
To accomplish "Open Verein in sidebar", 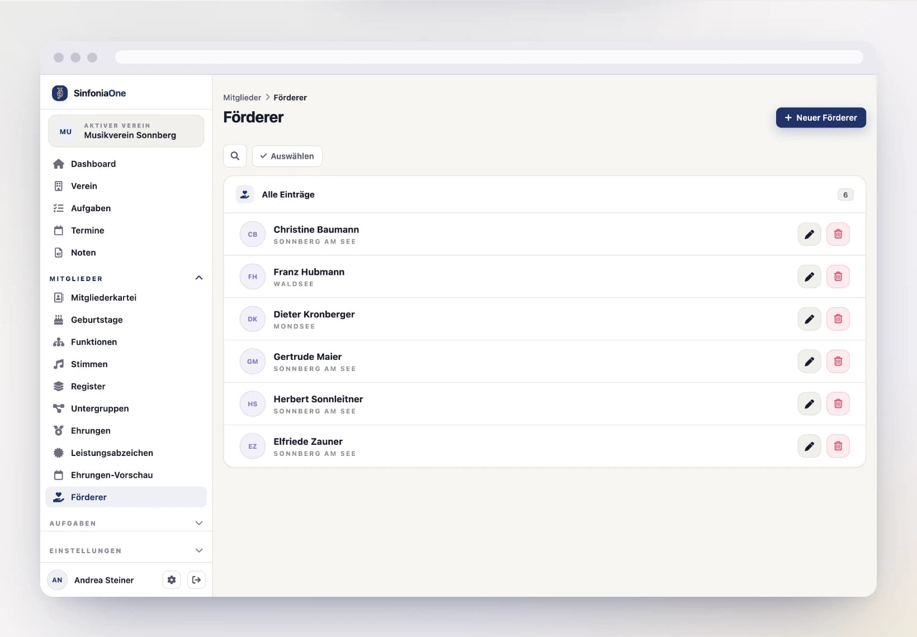I will point(126,186).
